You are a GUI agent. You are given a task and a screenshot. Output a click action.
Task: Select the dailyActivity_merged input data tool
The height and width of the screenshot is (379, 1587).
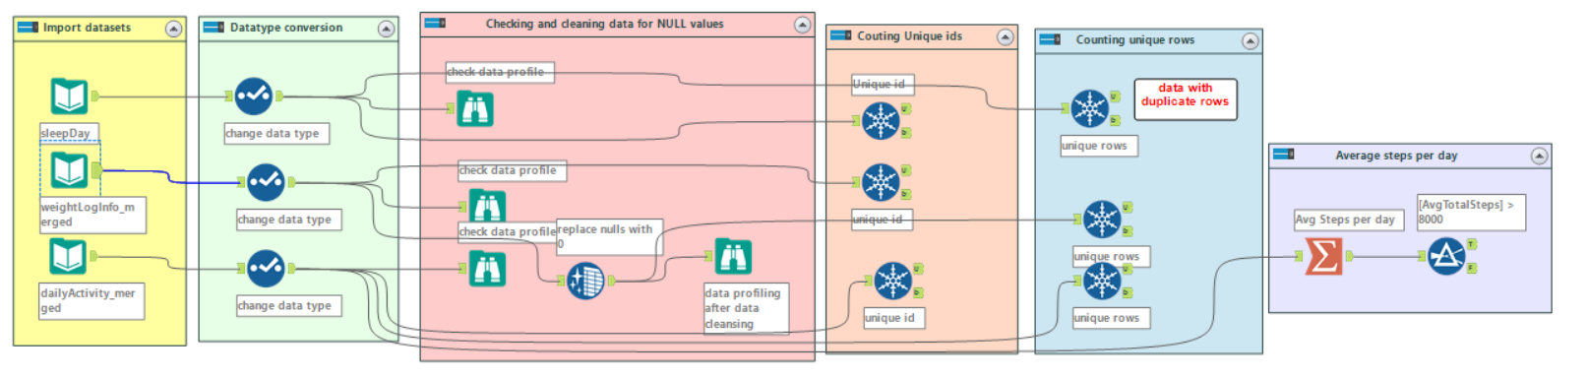(x=68, y=257)
